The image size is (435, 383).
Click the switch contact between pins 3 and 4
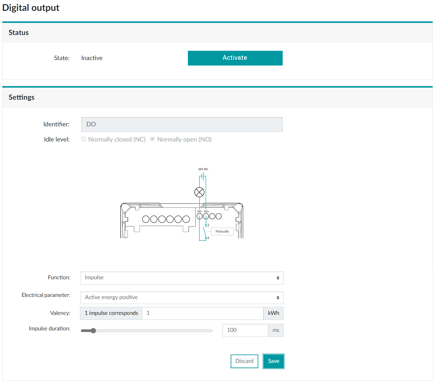coord(204,232)
